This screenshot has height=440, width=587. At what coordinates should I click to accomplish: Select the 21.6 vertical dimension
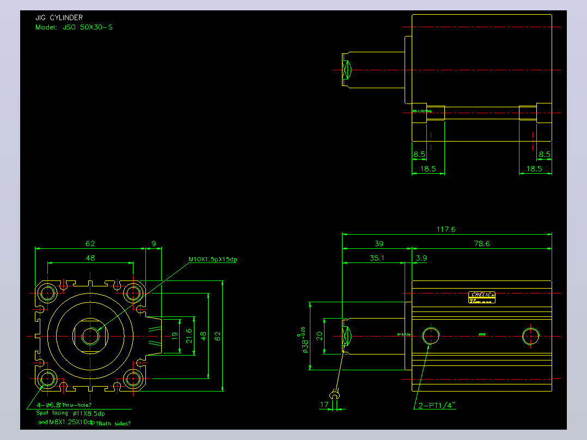coord(189,336)
